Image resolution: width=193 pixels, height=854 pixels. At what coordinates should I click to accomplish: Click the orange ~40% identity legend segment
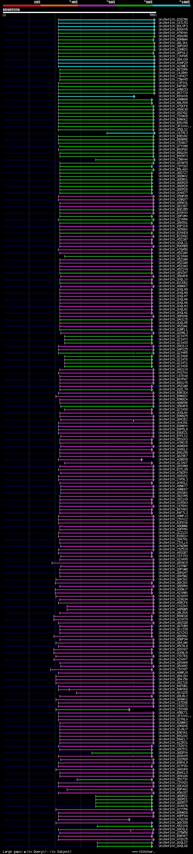[59, 5]
